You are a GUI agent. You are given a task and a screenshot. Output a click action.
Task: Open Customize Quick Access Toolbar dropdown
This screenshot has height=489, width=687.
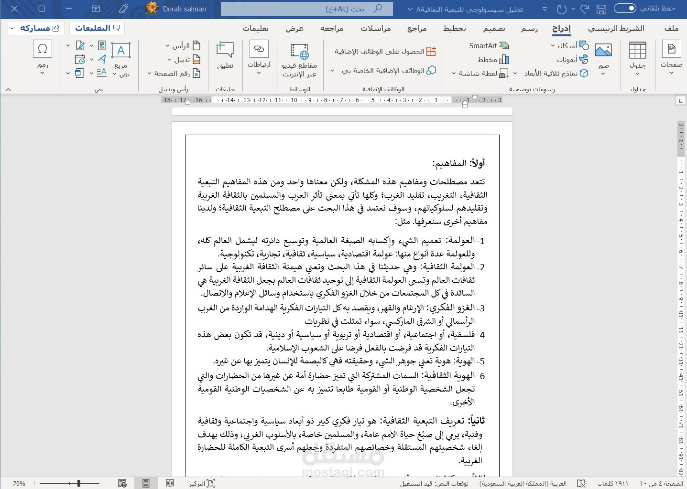pos(545,9)
